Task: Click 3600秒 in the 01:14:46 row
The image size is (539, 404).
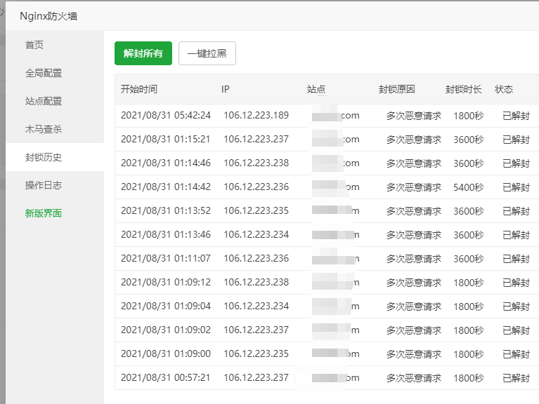Action: coord(469,163)
